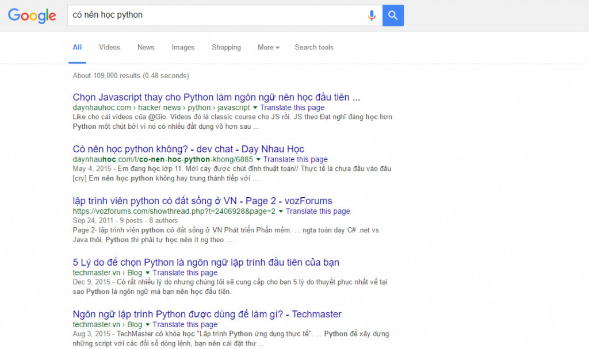The width and height of the screenshot is (589, 349).
Task: Click URL 'https://vozforums.com/showthread.php'
Action: [174, 212]
